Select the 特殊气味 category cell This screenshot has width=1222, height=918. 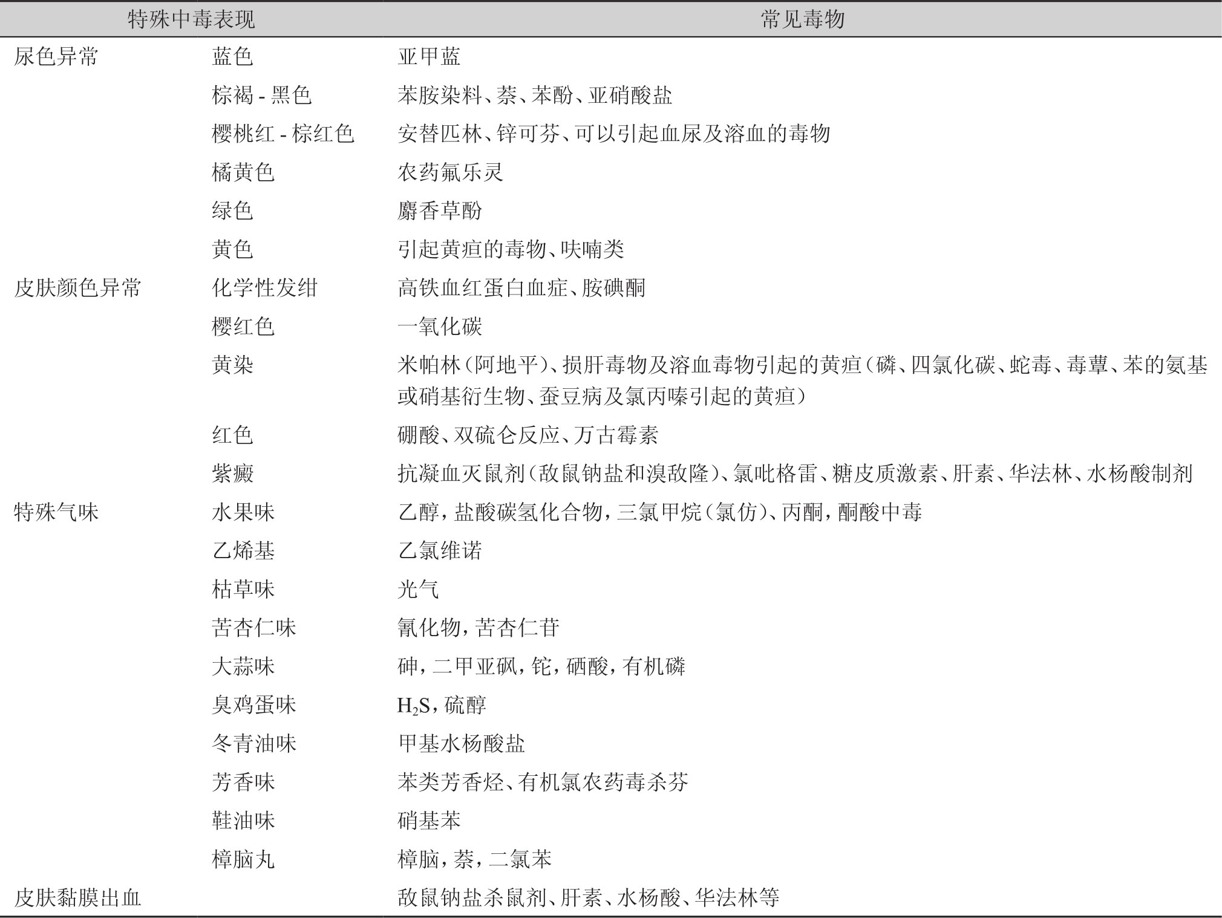(56, 513)
